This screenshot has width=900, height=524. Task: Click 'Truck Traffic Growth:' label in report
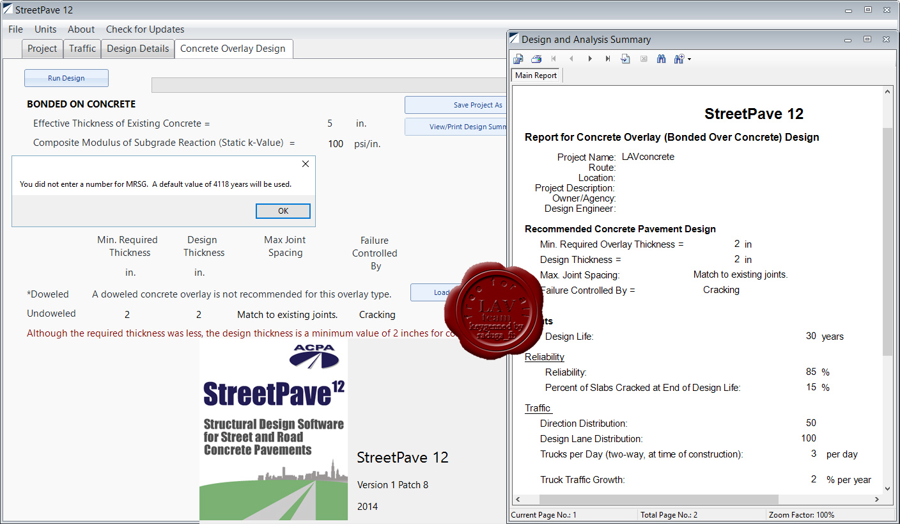tap(582, 480)
